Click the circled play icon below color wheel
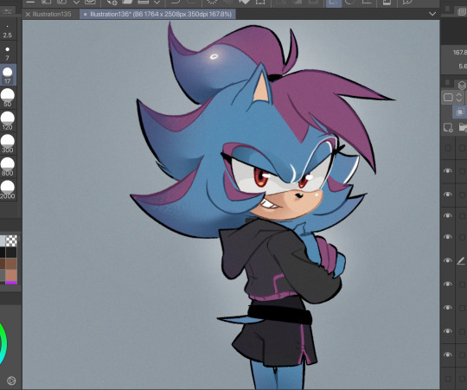 [x=11, y=380]
